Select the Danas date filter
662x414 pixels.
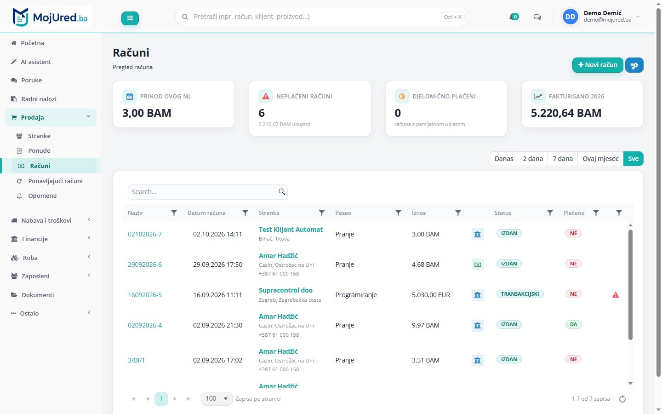(x=504, y=159)
